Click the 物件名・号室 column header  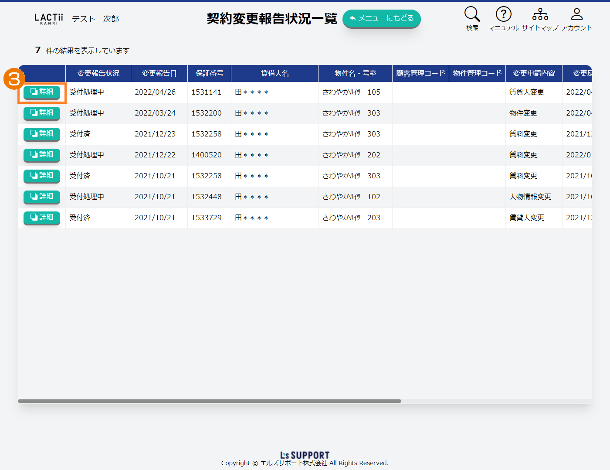coord(355,73)
